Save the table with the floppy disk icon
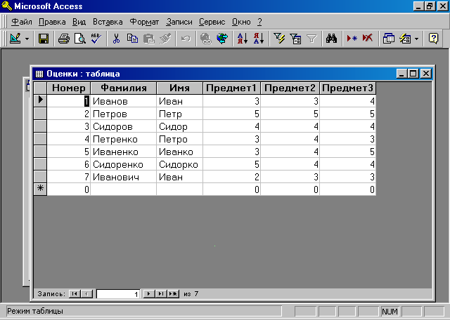Screen dimensions: 450x320 44,39
